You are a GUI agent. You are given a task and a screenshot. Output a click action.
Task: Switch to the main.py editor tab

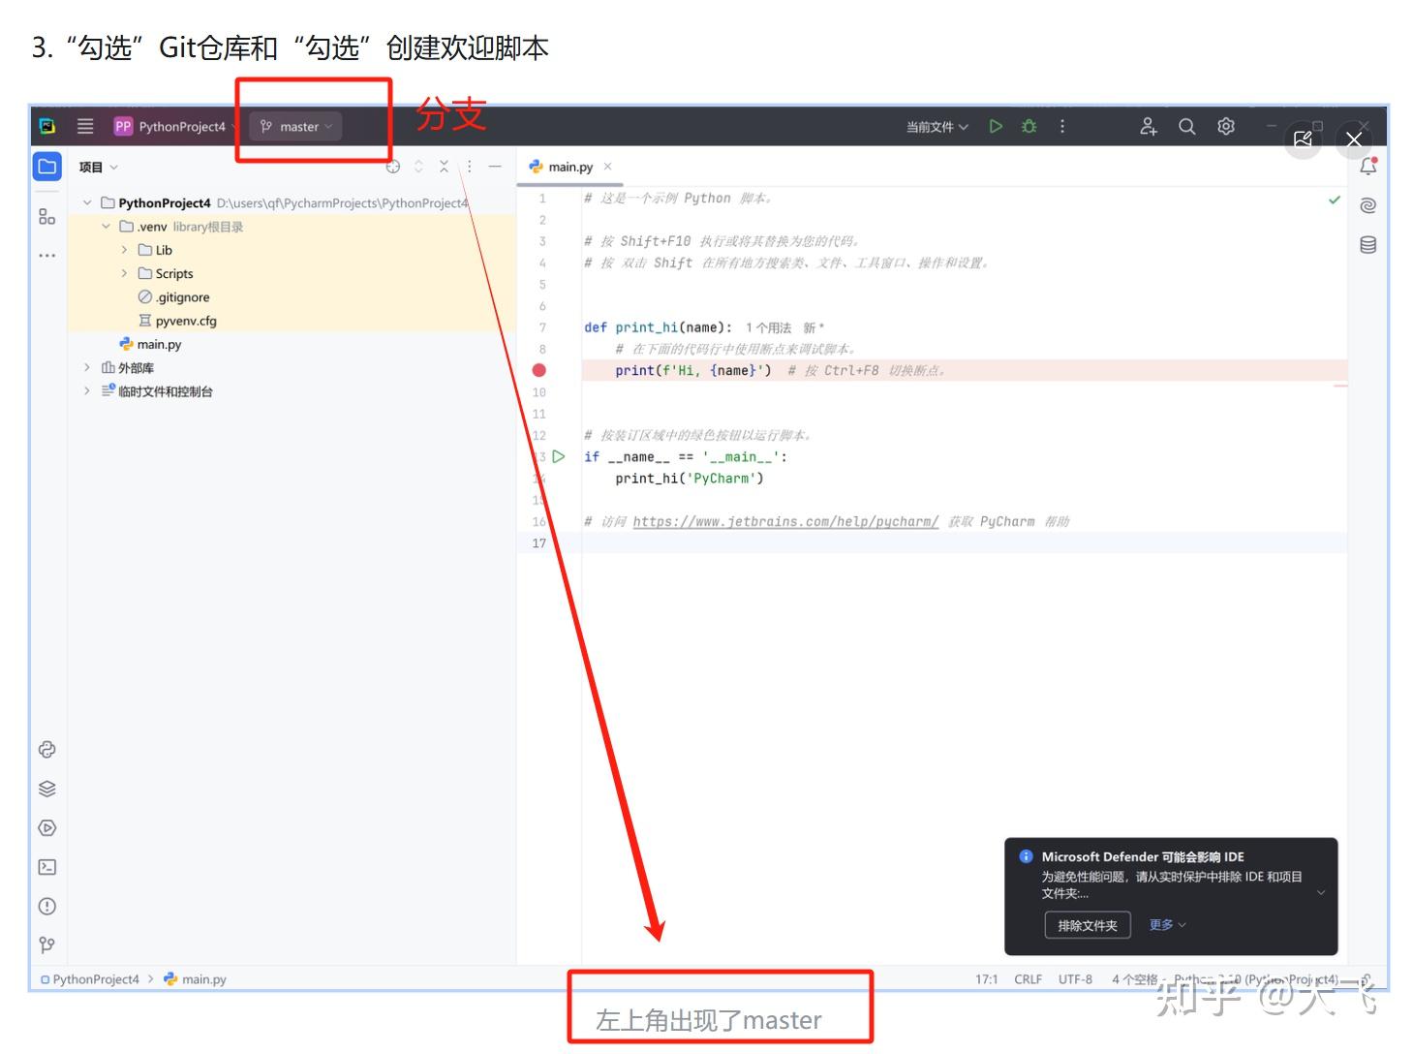coord(570,166)
